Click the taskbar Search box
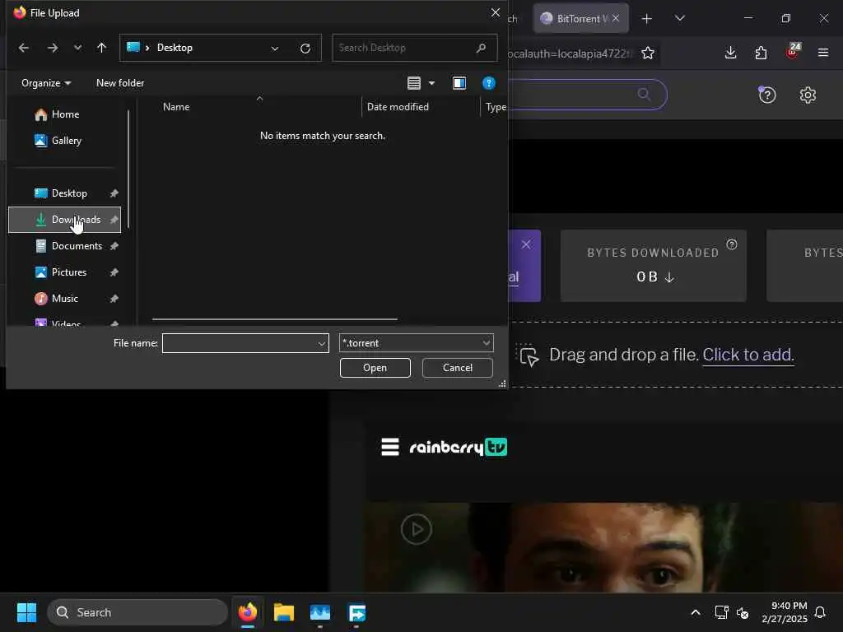843x632 pixels. [137, 612]
